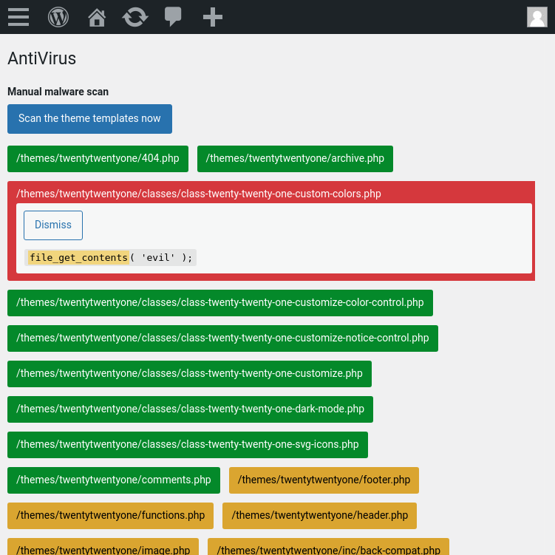Select the 404.php scan result
Image resolution: width=555 pixels, height=555 pixels.
click(98, 159)
